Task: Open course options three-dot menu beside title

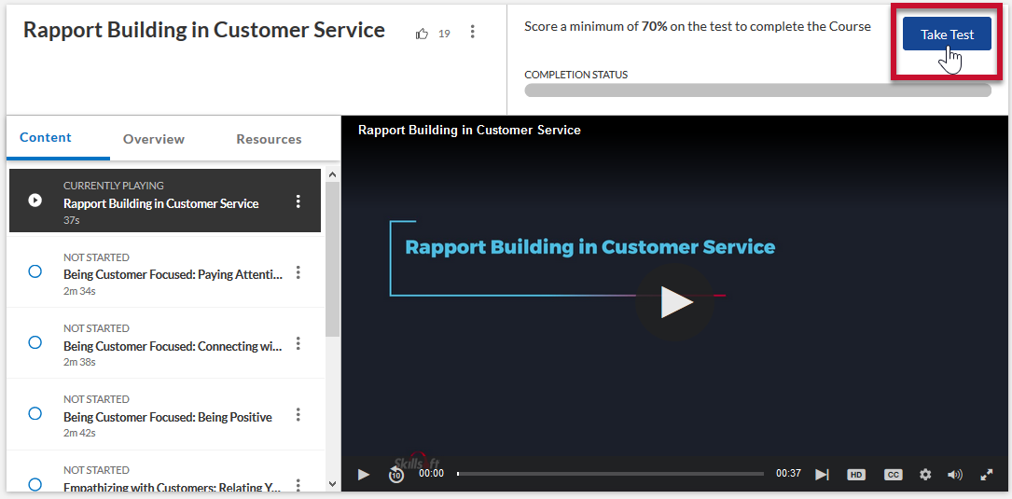Action: coord(472,33)
